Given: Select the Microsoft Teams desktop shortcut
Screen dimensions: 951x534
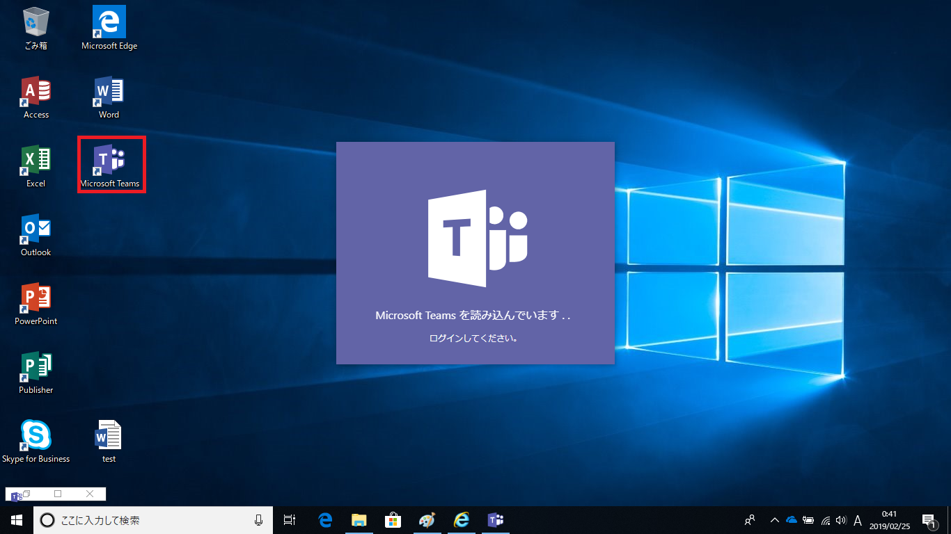Looking at the screenshot, I should click(110, 165).
